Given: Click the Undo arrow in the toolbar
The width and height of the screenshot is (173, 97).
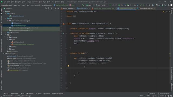Looking at the screenshot, I should pos(149,5).
